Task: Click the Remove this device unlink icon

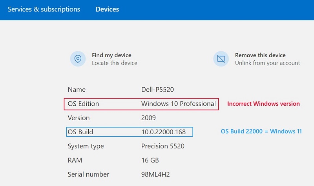Action: (x=221, y=59)
